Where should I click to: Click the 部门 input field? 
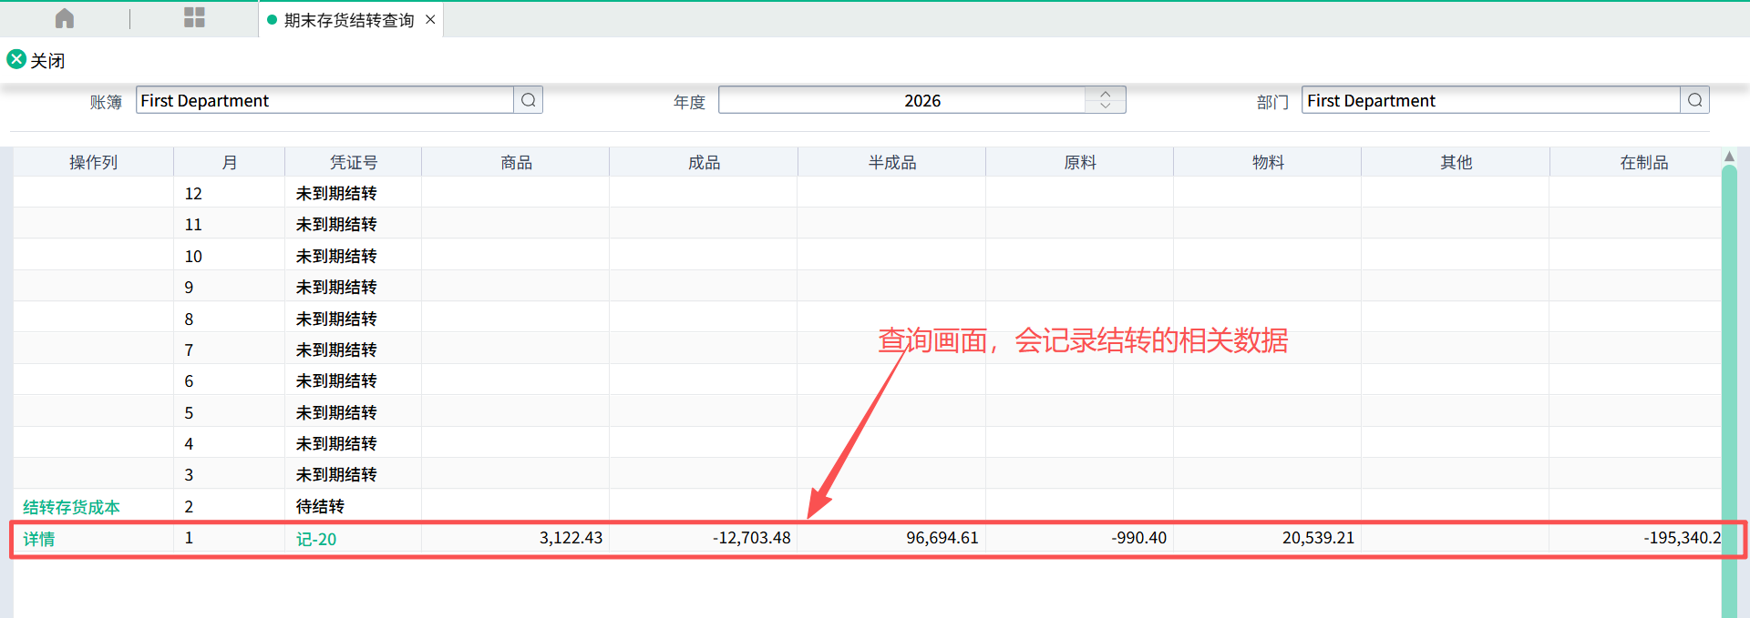coord(1490,100)
